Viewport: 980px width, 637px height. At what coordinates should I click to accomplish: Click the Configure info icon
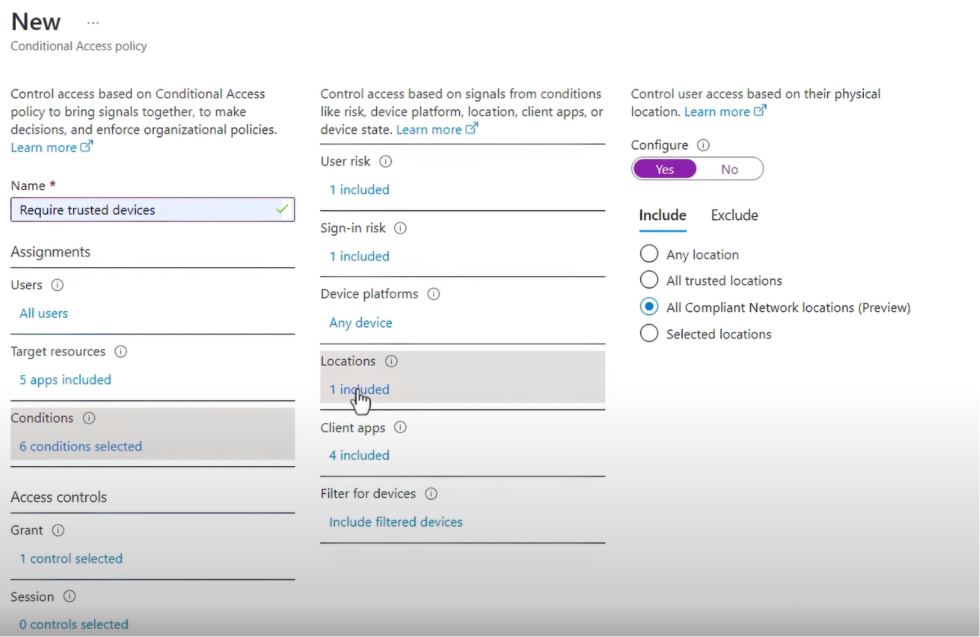[x=703, y=145]
